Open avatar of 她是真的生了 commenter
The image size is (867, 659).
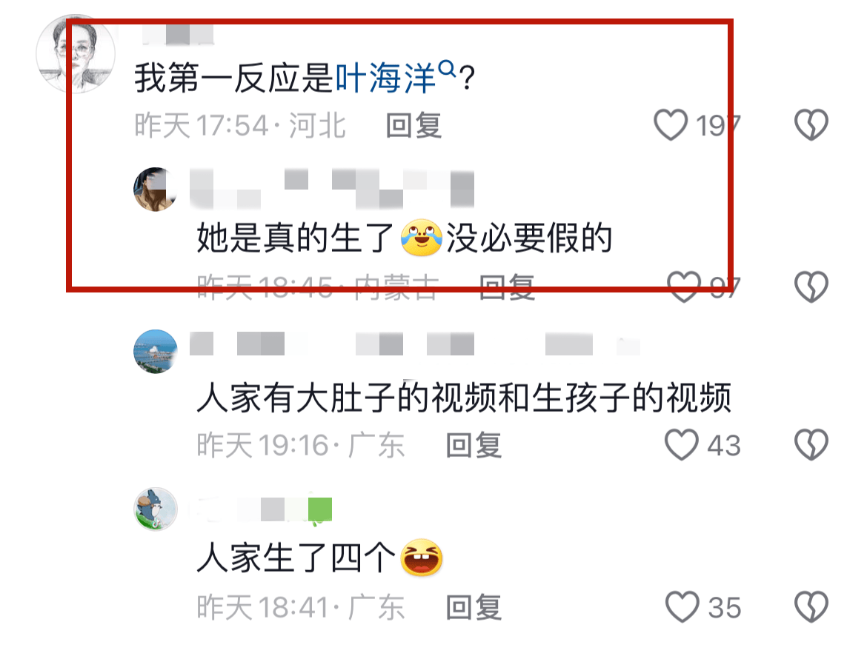click(x=156, y=190)
